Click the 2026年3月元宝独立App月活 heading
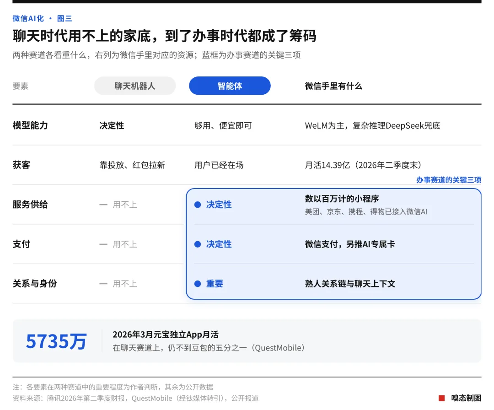This screenshot has height=410, width=494. click(x=166, y=334)
